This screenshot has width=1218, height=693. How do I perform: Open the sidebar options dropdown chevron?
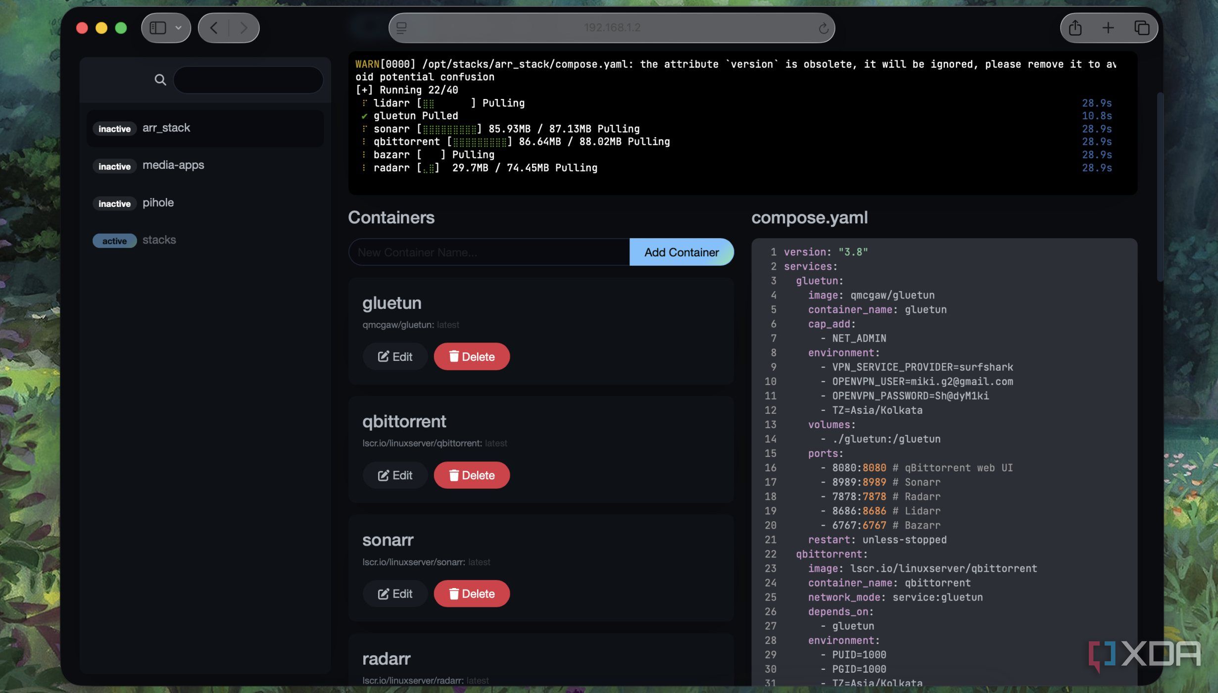[179, 28]
